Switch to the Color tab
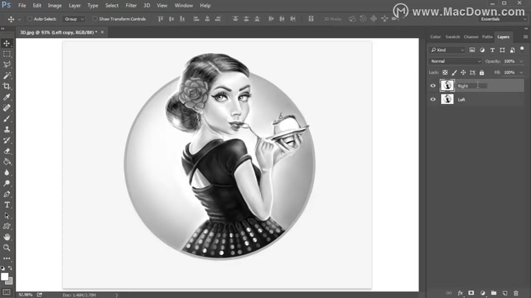The image size is (531, 298). (435, 37)
